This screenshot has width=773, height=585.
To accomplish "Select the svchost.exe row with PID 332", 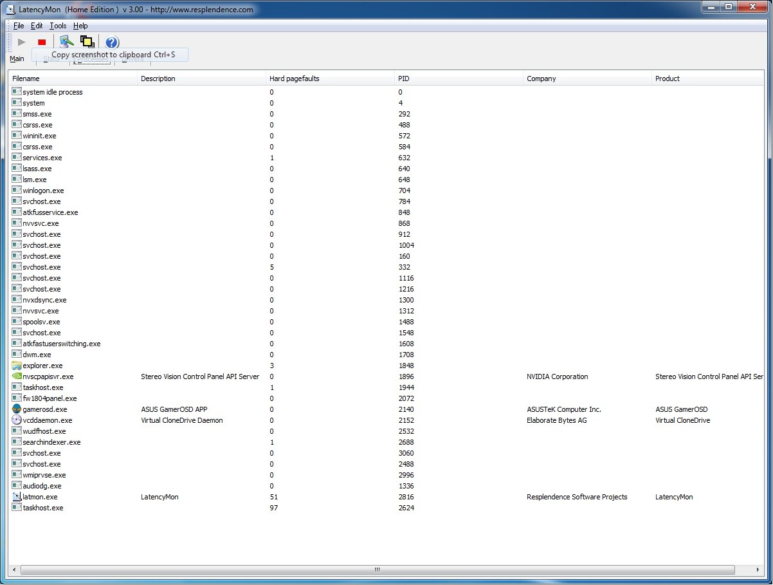I will click(x=386, y=267).
